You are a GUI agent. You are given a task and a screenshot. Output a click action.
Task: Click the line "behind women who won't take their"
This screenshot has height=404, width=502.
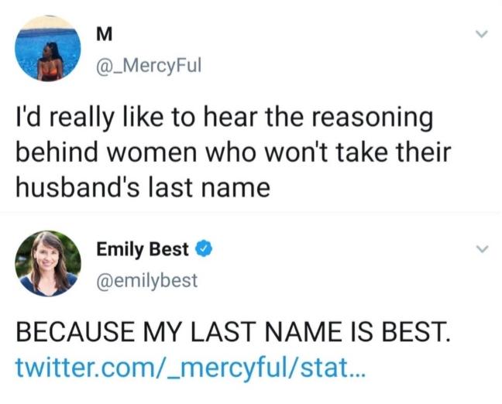[233, 152]
